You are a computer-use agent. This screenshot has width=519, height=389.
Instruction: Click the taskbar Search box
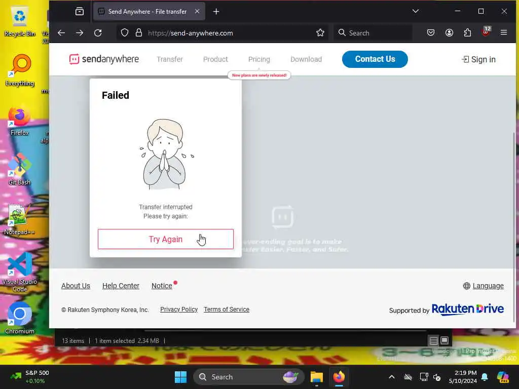tap(248, 377)
